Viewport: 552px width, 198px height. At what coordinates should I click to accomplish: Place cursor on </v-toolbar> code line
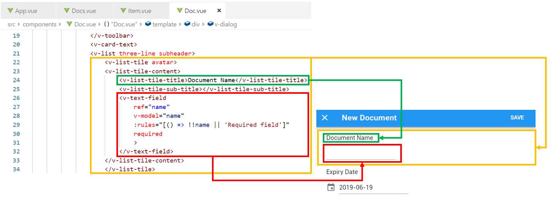[x=112, y=36]
